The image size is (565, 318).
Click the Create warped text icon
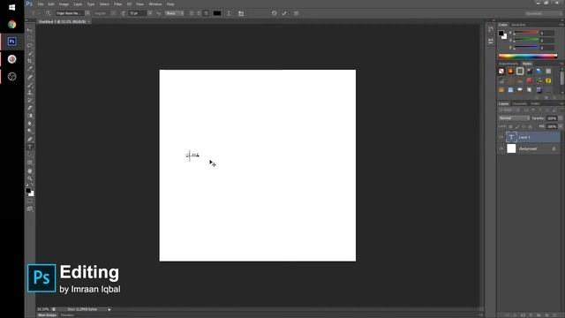tap(229, 13)
